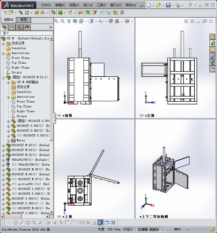The width and height of the screenshot is (217, 233).
Task: Select FeatureManager design tree tab icon
Action: [x=5, y=28]
